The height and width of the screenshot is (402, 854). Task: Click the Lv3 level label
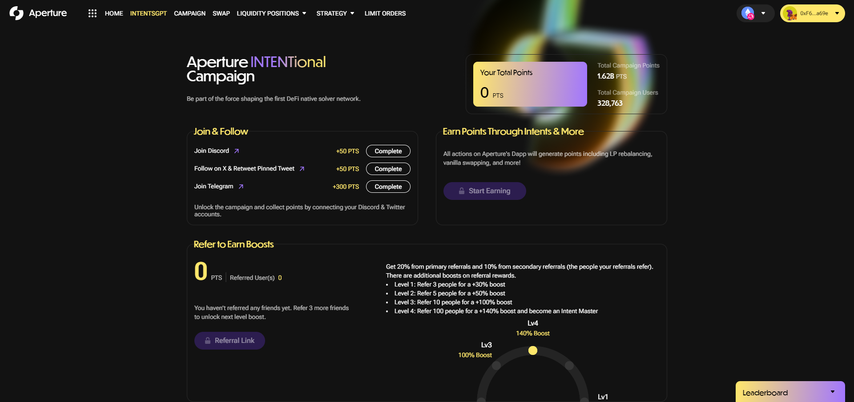click(487, 345)
